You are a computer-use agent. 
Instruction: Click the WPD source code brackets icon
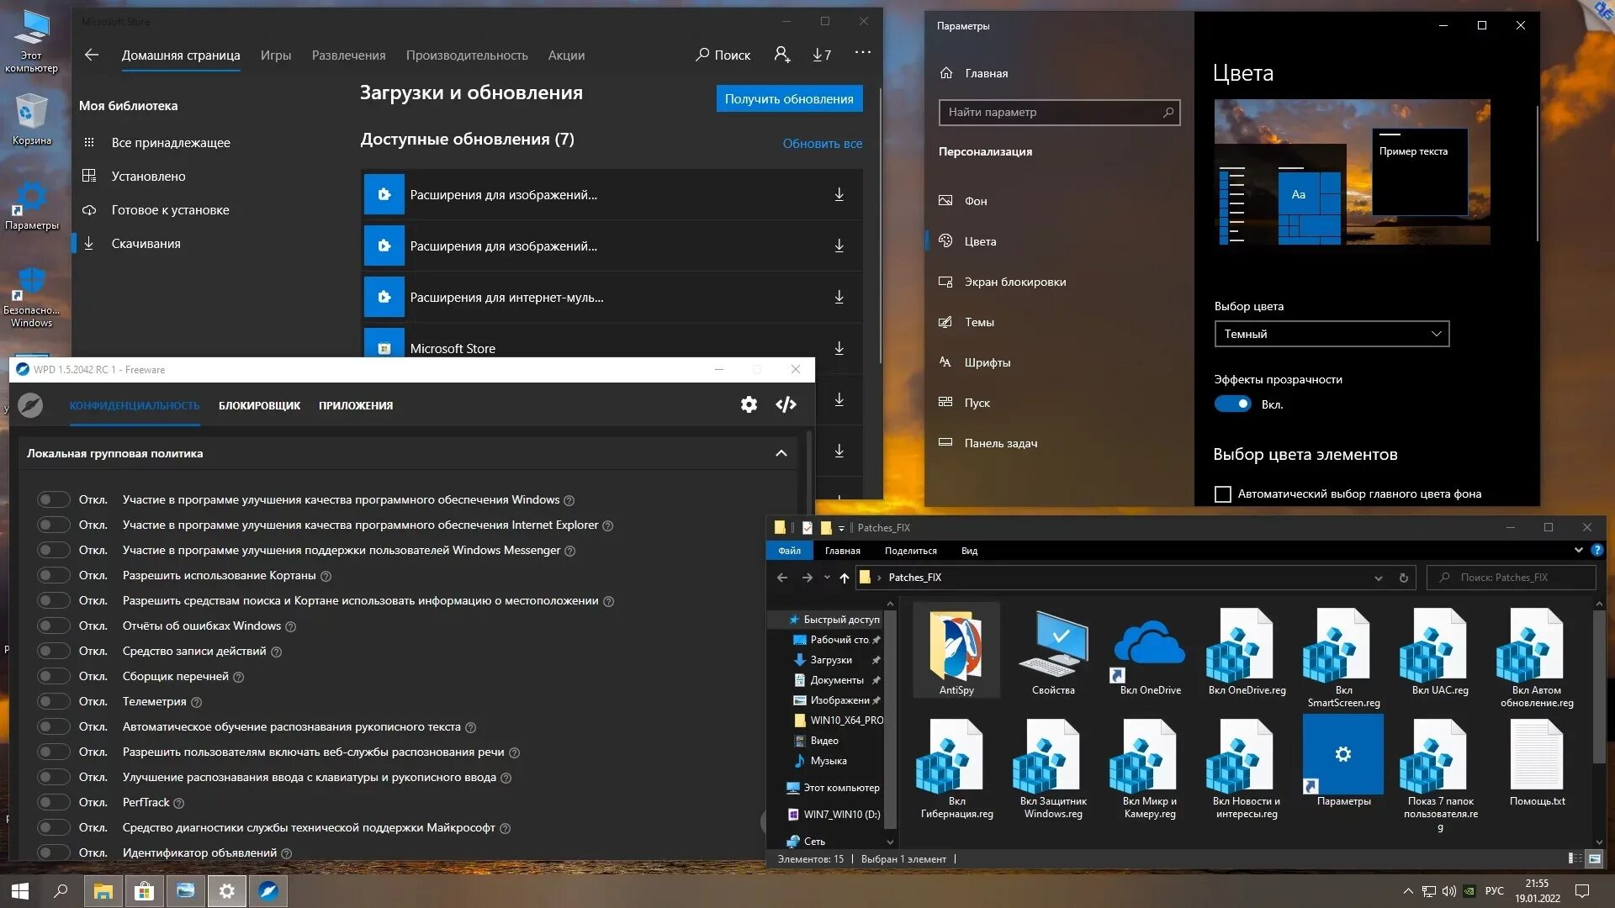click(786, 405)
